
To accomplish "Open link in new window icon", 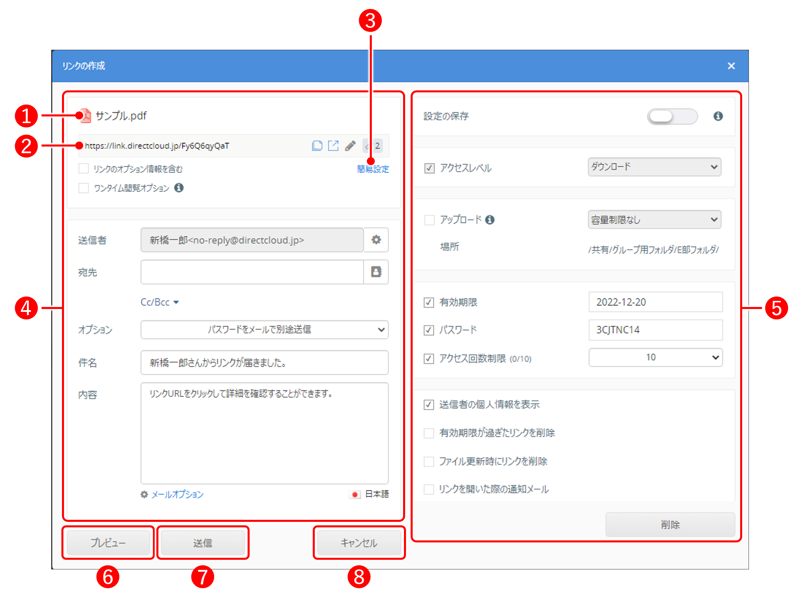I will (333, 146).
